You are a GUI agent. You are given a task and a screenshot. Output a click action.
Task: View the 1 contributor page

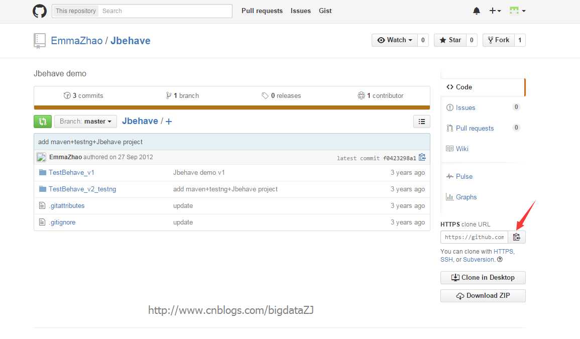click(x=380, y=95)
